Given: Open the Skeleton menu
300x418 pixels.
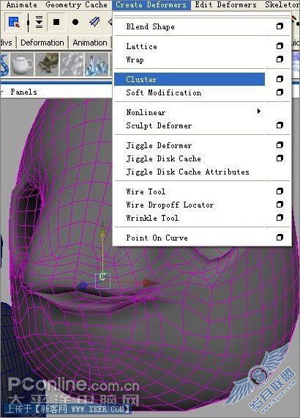Looking at the screenshot, I should 282,5.
